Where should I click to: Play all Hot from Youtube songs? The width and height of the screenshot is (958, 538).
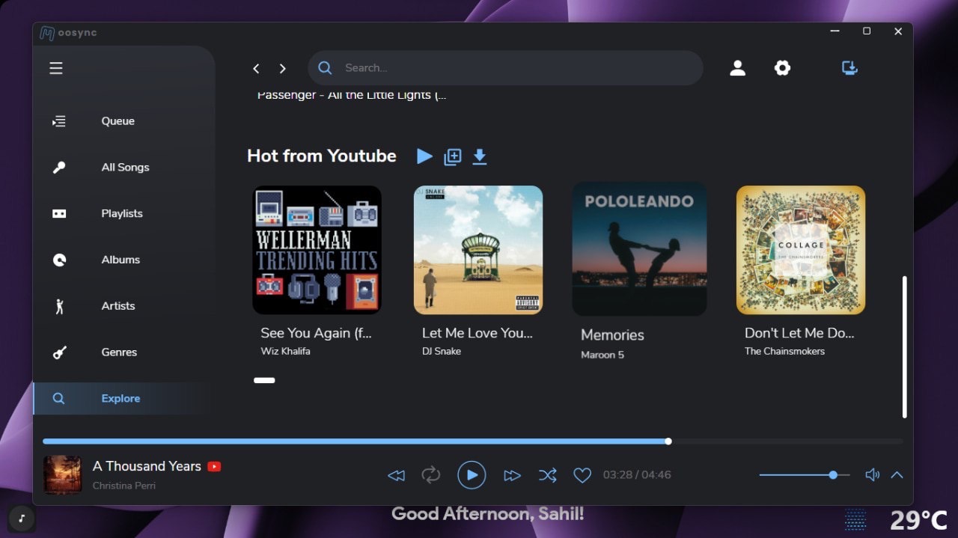(424, 156)
